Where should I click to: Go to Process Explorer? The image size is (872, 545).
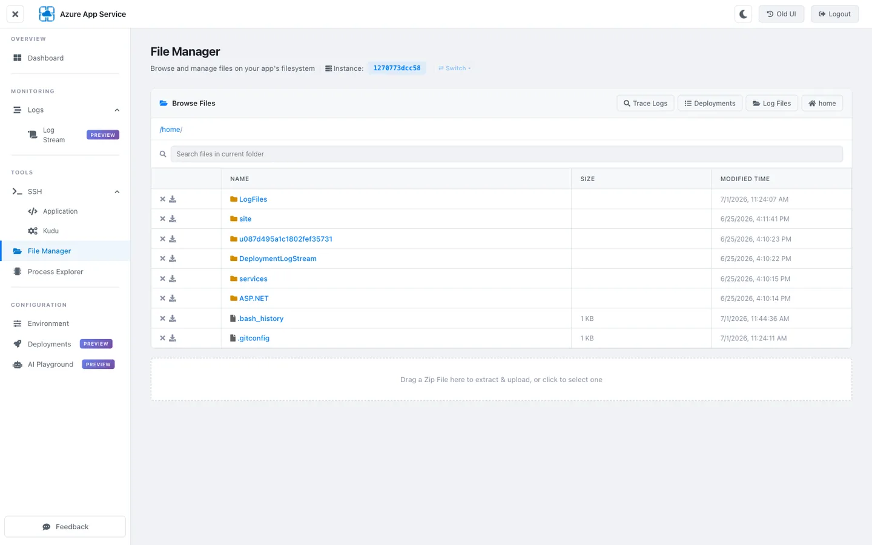tap(65, 272)
